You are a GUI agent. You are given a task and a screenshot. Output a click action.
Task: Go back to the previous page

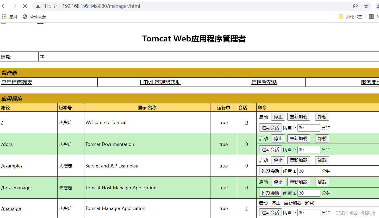(4, 6)
